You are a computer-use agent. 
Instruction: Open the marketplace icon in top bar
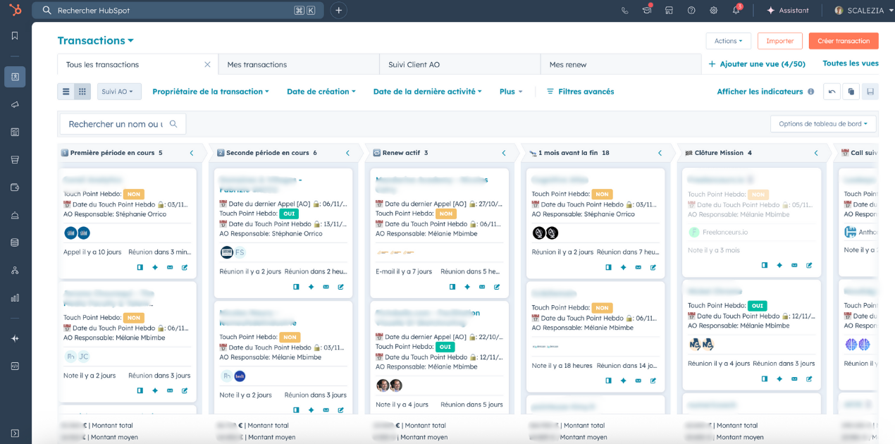tap(669, 11)
